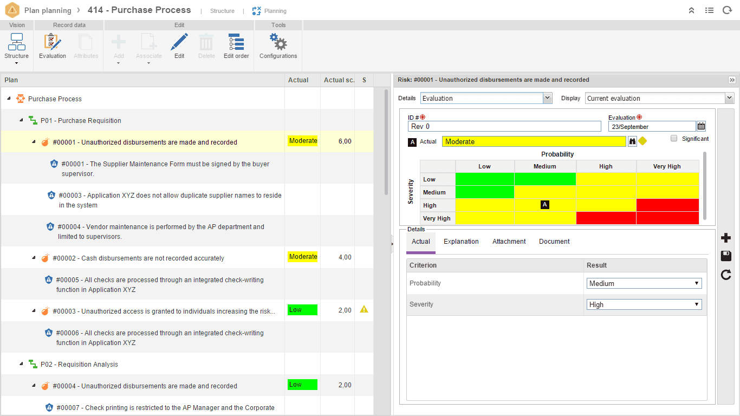Toggle the Significant checkbox
Screen dimensions: 740x416
pos(674,138)
